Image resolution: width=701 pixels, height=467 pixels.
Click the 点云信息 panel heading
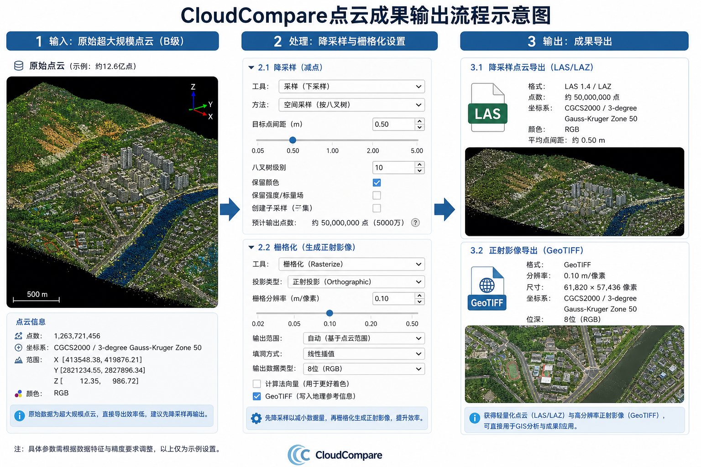click(31, 322)
